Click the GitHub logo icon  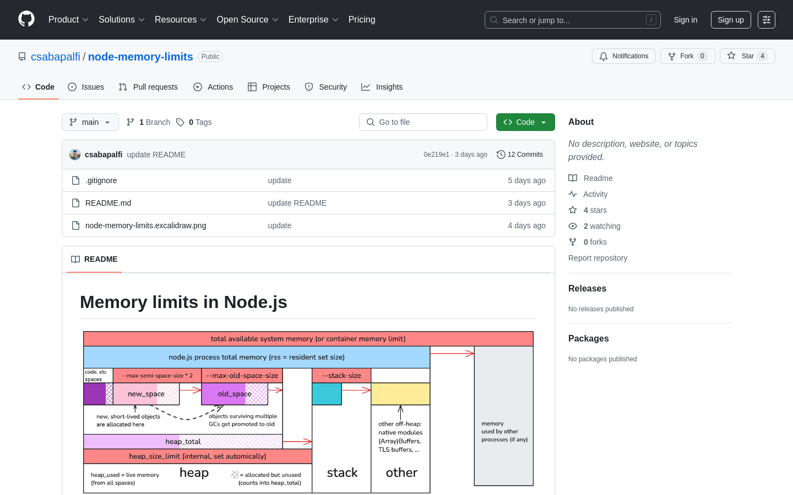[26, 19]
